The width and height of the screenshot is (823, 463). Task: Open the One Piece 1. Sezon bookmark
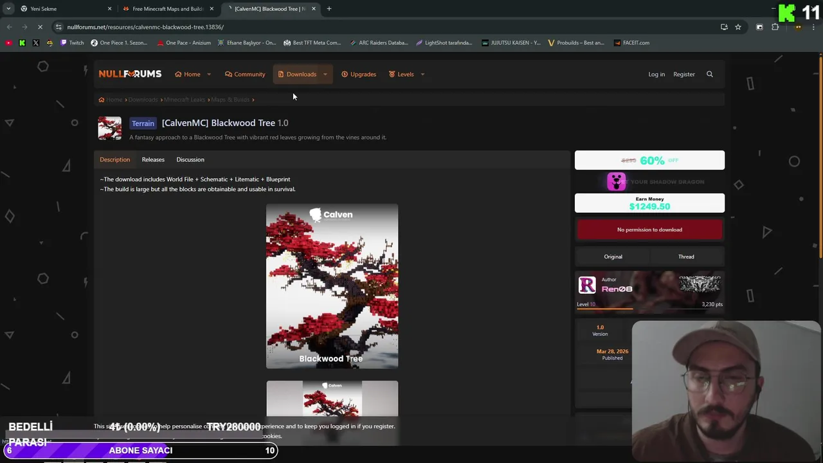tap(120, 43)
